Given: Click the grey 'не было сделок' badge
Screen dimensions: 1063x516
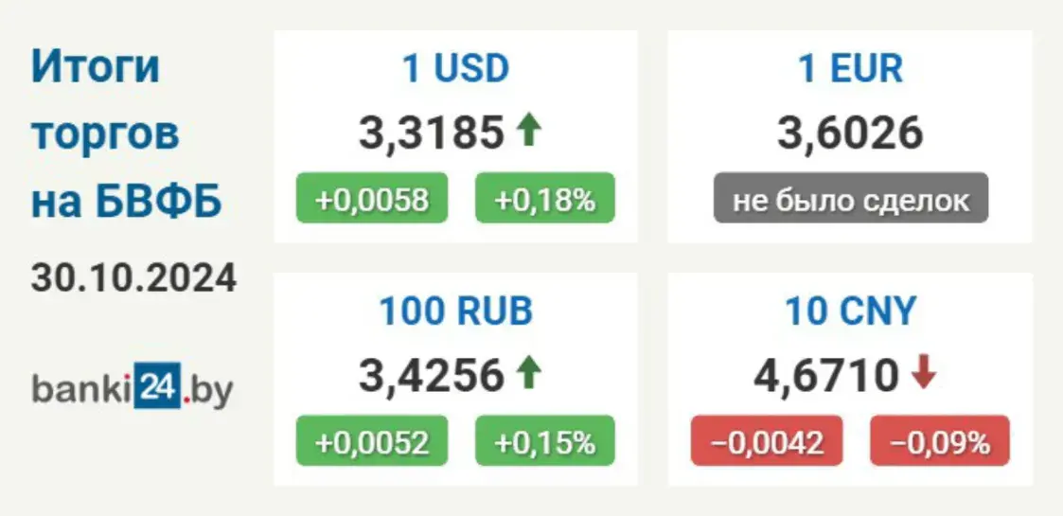Looking at the screenshot, I should point(851,198).
